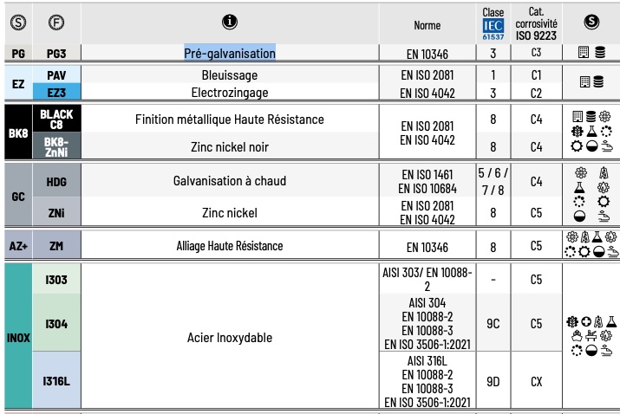This screenshot has width=620, height=414.
Task: Click the application icons in PG3 row
Action: (x=590, y=54)
